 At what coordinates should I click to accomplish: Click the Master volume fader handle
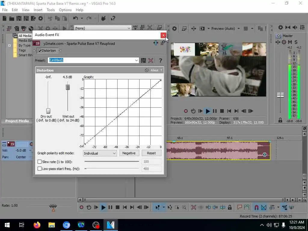point(280,95)
